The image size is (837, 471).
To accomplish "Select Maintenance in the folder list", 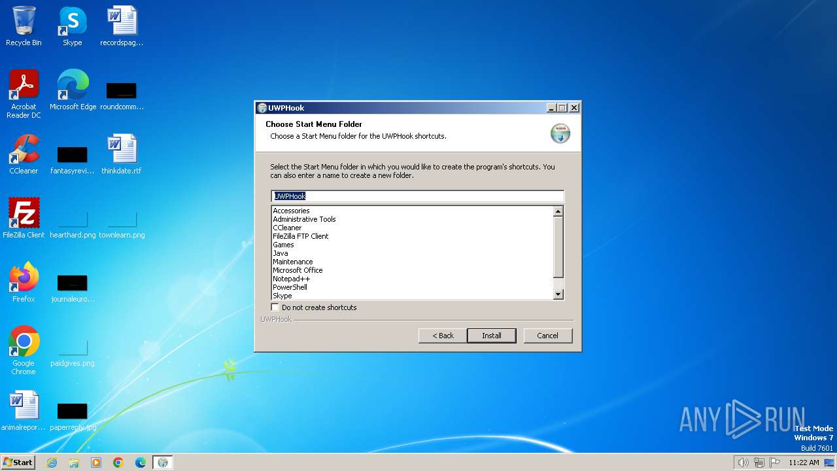I will click(292, 262).
